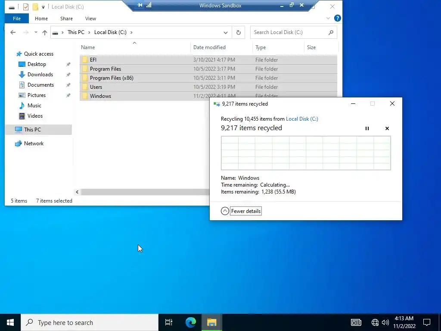Open Quick access in navigation pane
Image resolution: width=441 pixels, height=331 pixels.
click(38, 54)
